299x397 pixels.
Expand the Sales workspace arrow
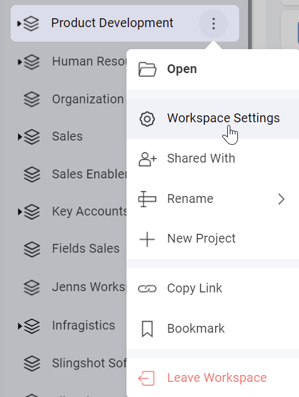(20, 137)
